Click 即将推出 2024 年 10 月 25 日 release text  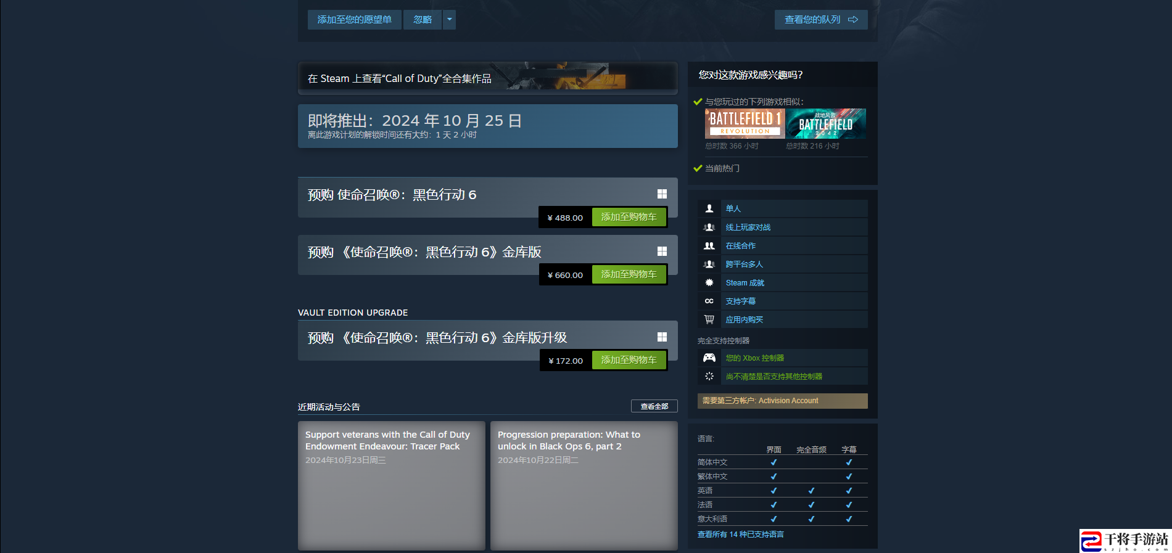click(415, 121)
